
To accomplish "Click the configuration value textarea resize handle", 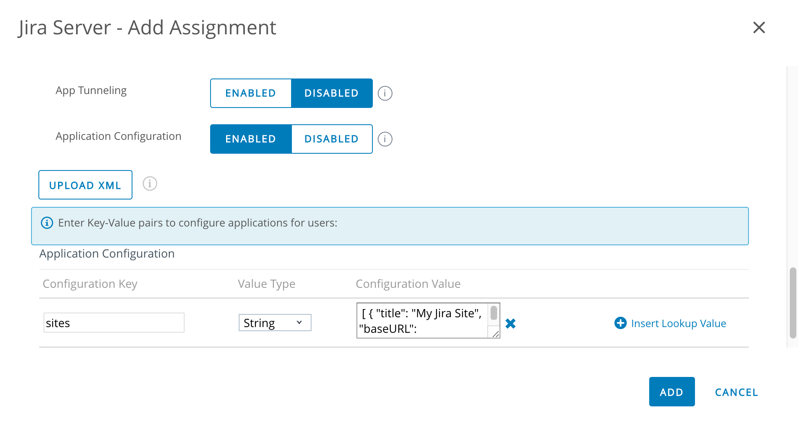I will (495, 334).
